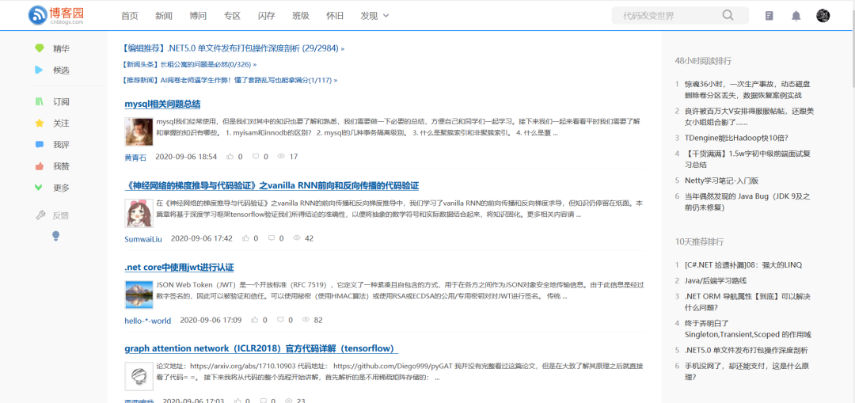Screen dimensions: 855x403
Task: Open the notifications bell icon
Action: tap(796, 16)
